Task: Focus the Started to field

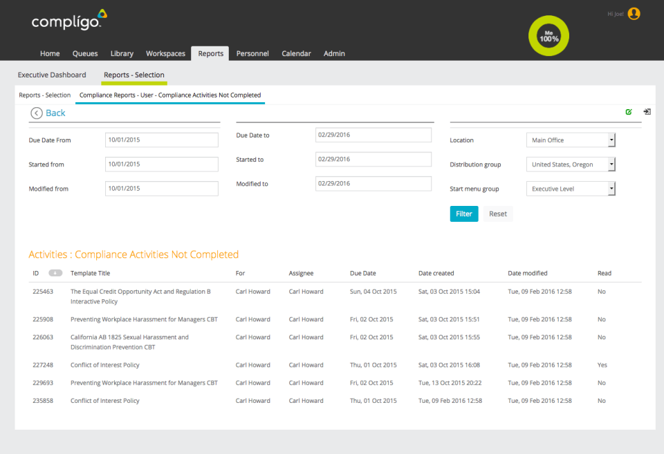Action: [373, 159]
